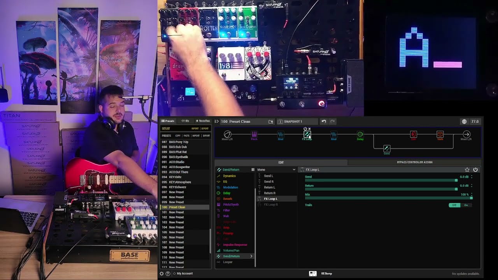The image size is (498, 280).
Task: Choose the Reverb category
Action: [x=228, y=199]
